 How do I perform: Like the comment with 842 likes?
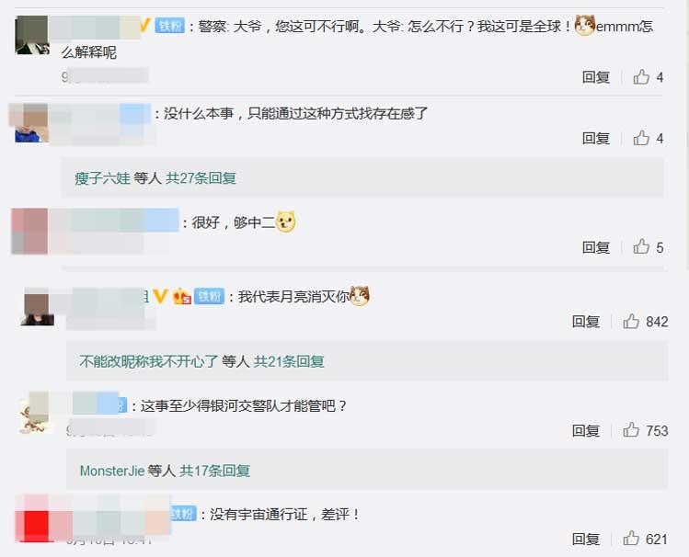(x=631, y=321)
